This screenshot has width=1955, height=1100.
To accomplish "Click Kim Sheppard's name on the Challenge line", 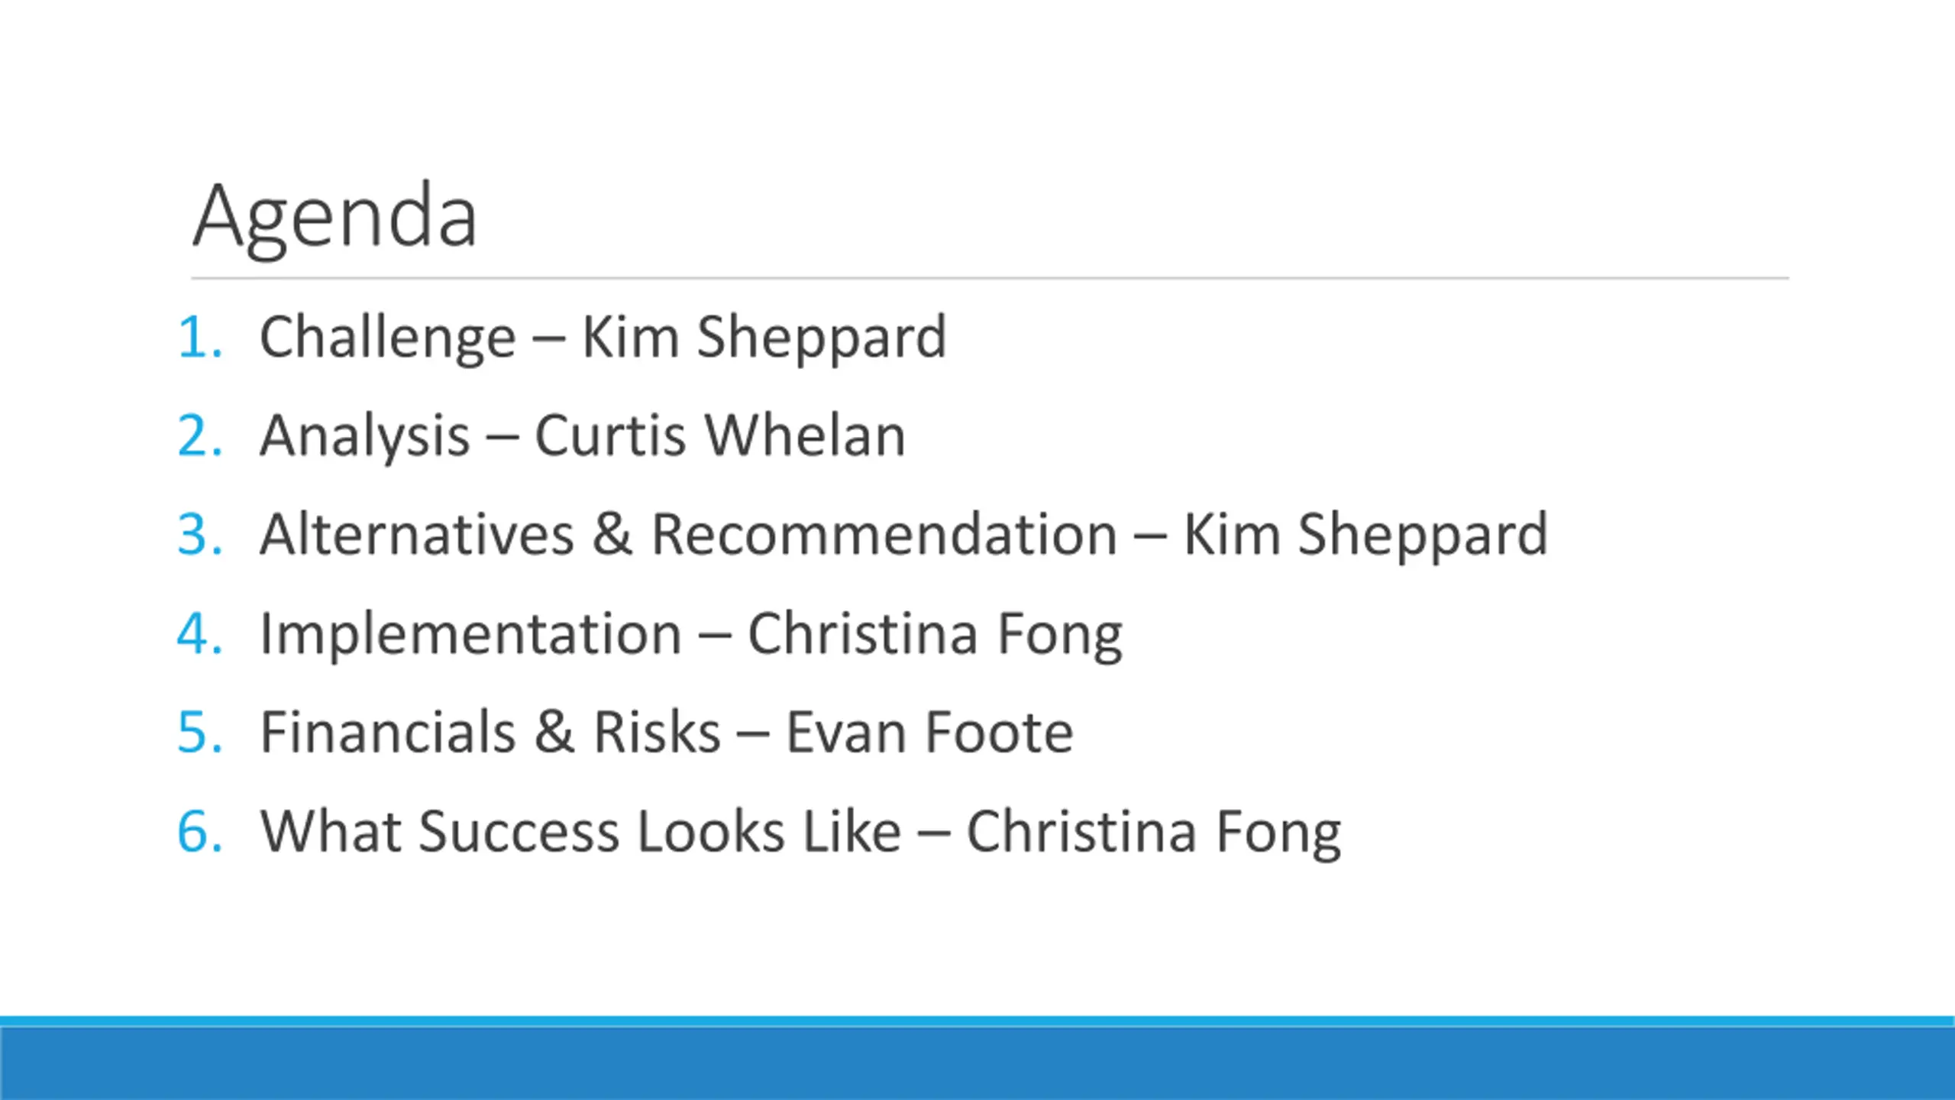I will tap(764, 338).
